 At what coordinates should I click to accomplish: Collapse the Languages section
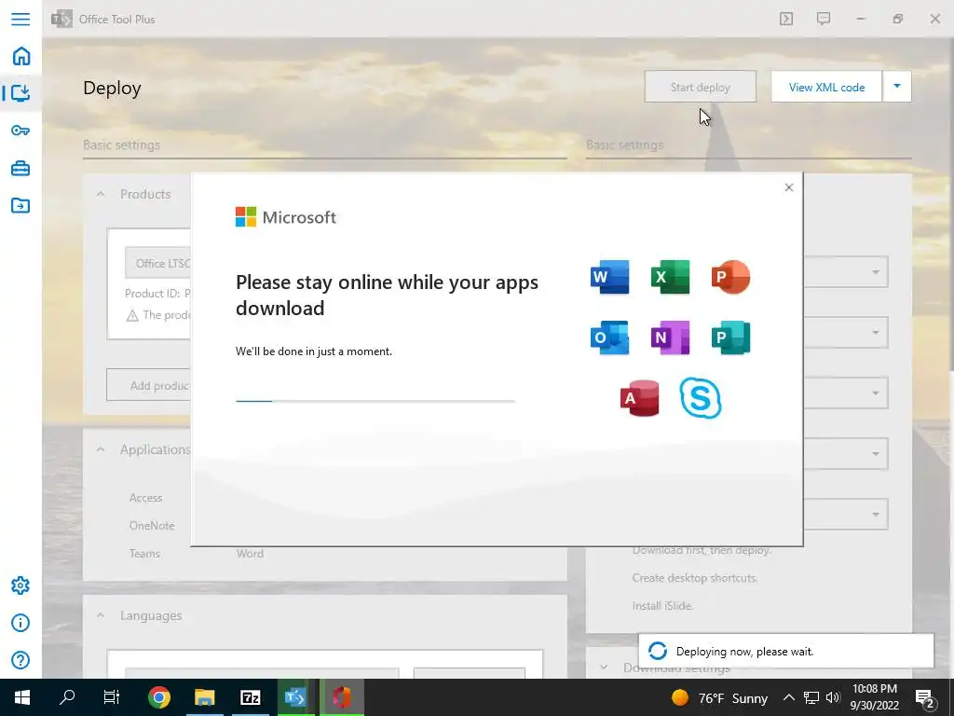(x=101, y=615)
